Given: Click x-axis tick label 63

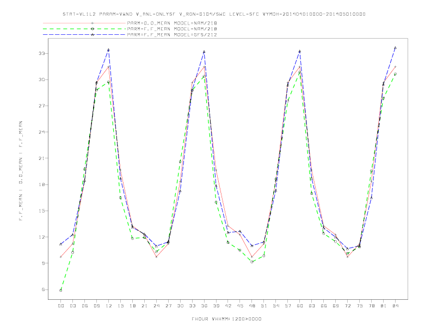Looking at the screenshot, I should [312, 306].
